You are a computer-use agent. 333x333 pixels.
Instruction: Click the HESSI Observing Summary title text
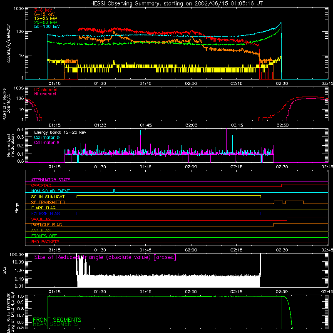point(176,4)
